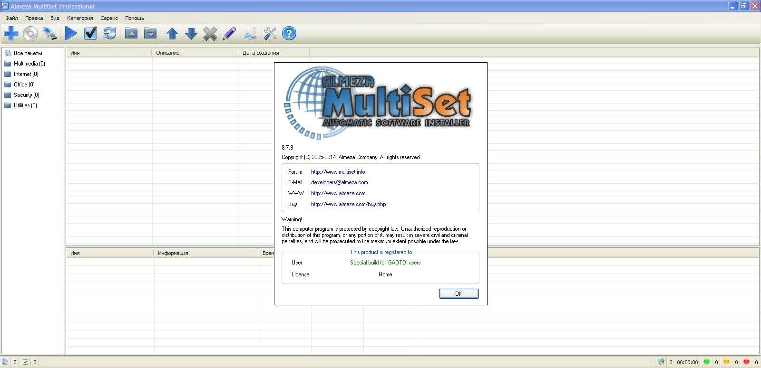This screenshot has width=761, height=368.
Task: Click the checkmark box toolbar icon
Action: pos(90,34)
